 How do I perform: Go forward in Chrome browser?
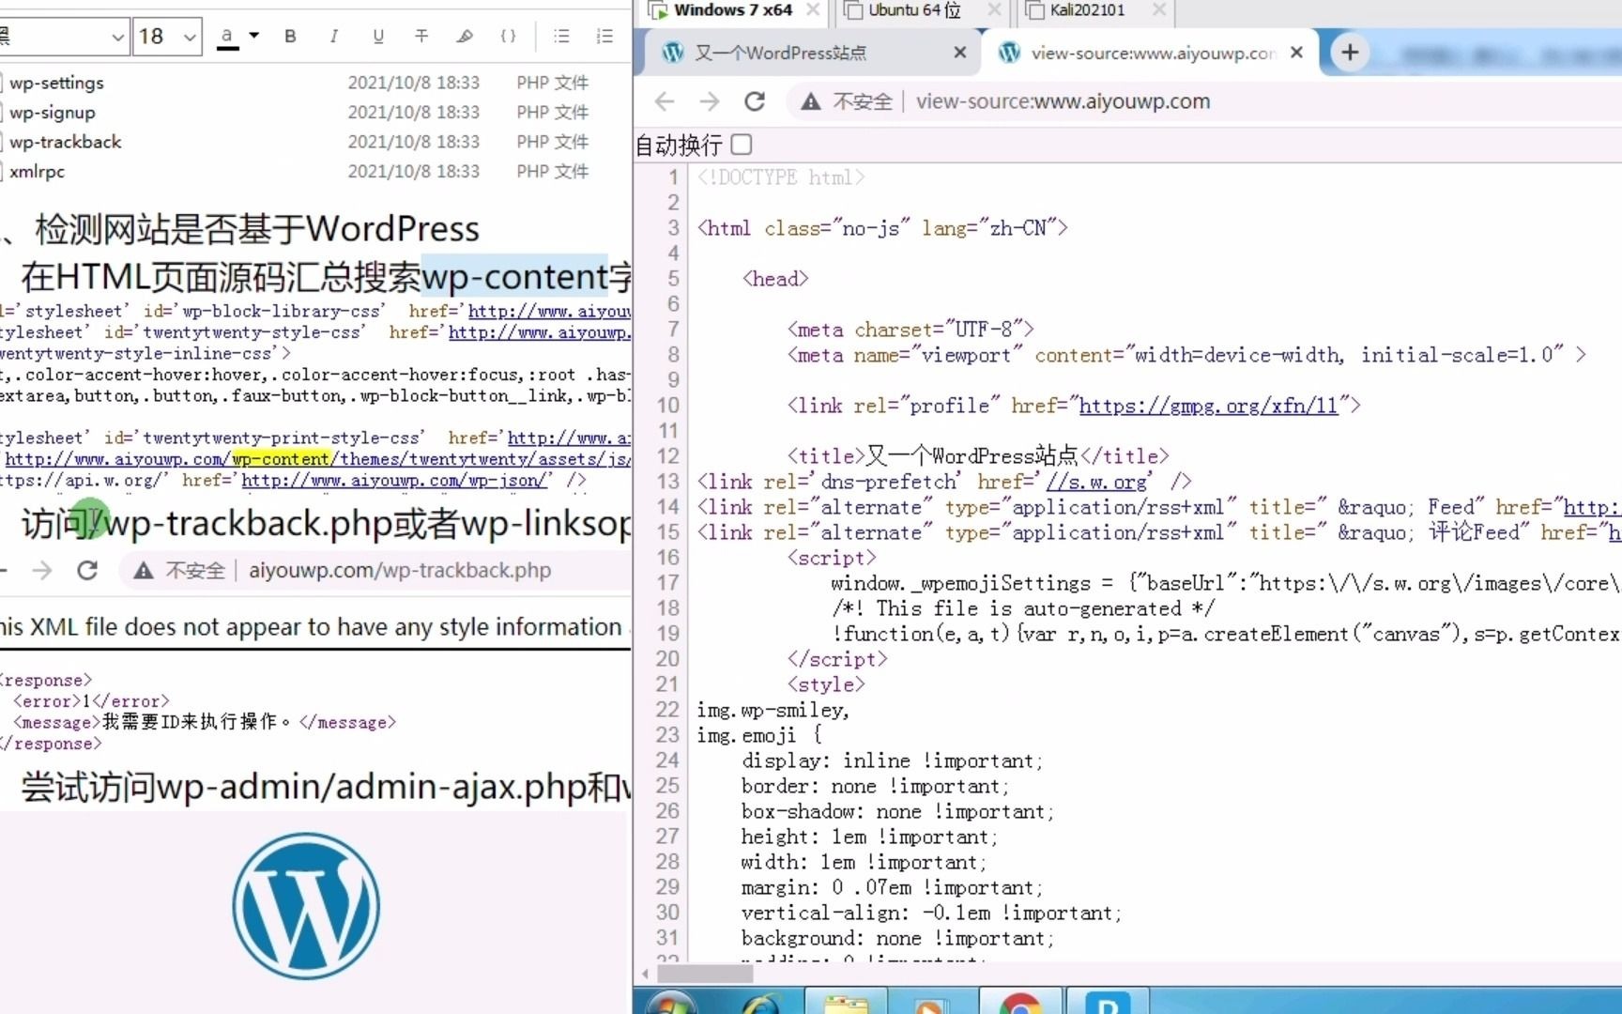(x=710, y=101)
